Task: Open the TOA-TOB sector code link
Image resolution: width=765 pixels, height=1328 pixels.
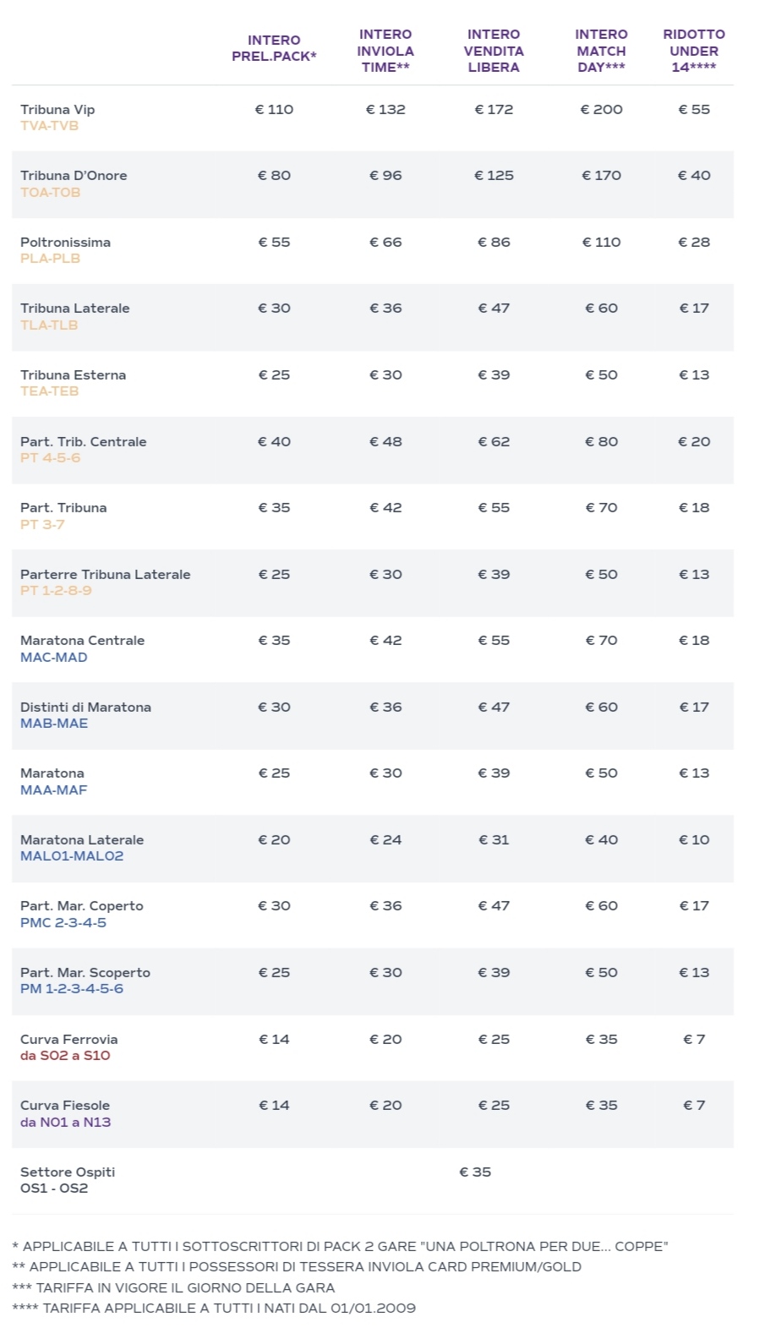Action: coord(50,193)
